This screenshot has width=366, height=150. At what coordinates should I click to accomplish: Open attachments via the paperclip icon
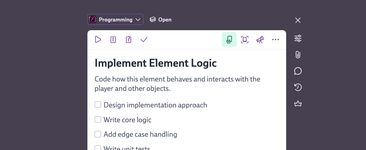coord(298,55)
